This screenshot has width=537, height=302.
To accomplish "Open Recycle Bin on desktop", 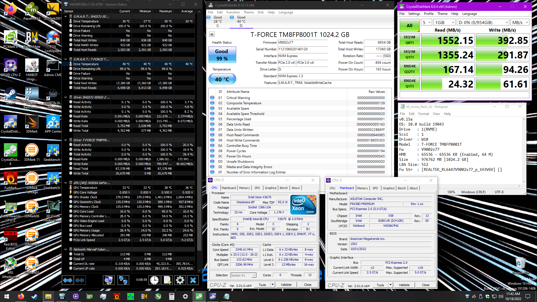I will [520, 266].
